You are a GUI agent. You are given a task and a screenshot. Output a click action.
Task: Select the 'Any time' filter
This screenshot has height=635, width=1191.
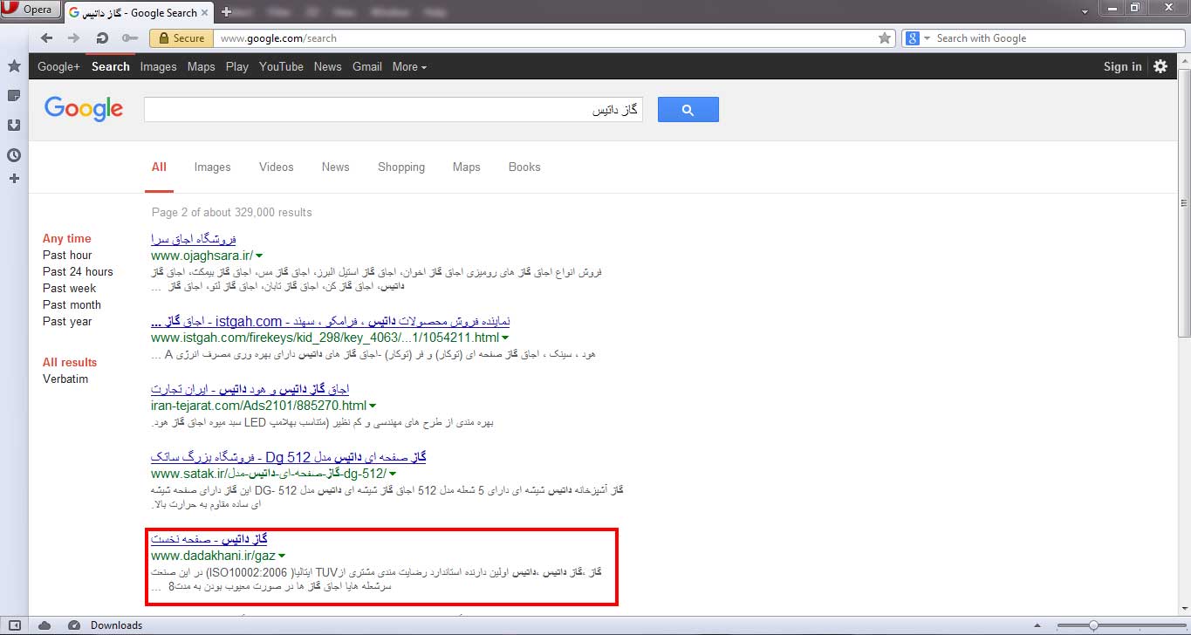point(67,239)
